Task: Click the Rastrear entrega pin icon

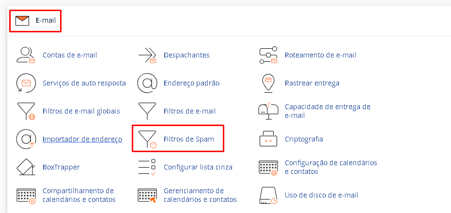Action: coord(268,83)
